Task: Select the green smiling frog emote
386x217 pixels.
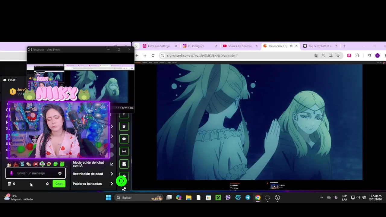Action: 55,164
